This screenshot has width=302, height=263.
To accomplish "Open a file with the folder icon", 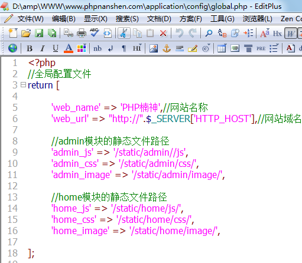I will 26,33.
